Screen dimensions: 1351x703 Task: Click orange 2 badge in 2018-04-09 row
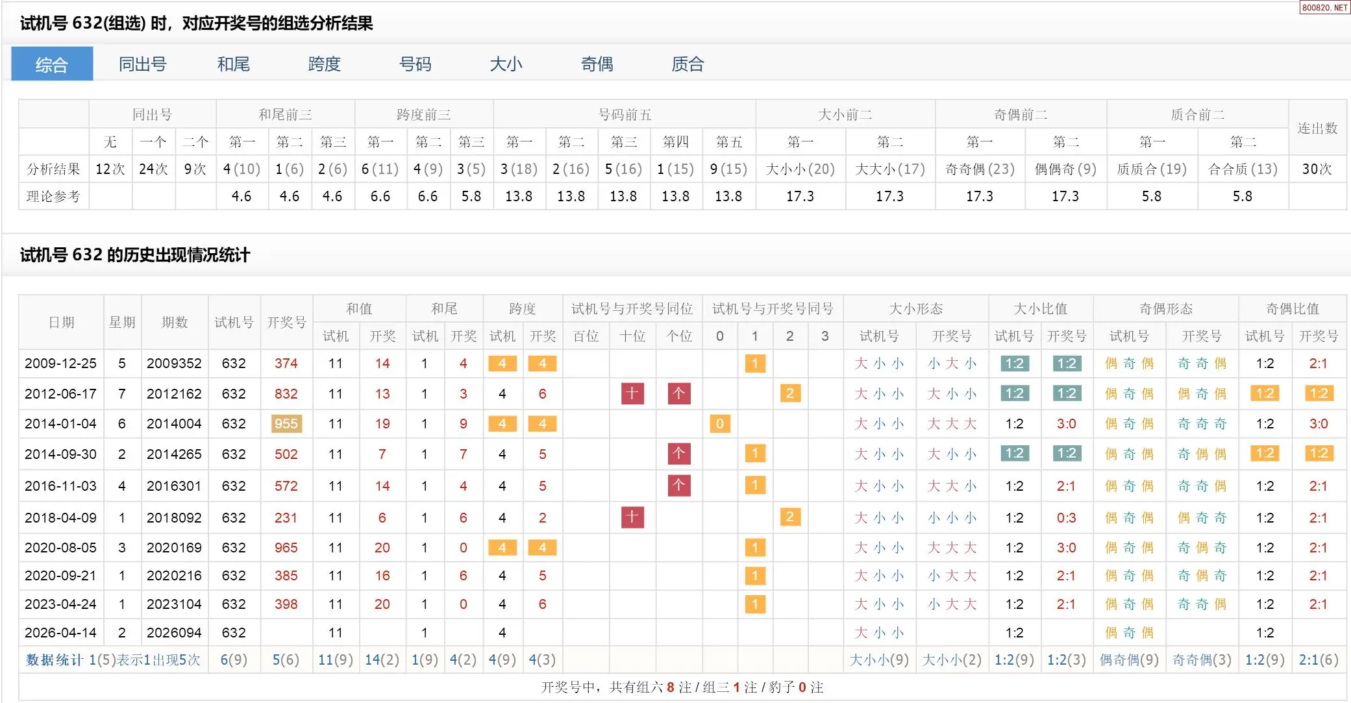(789, 517)
